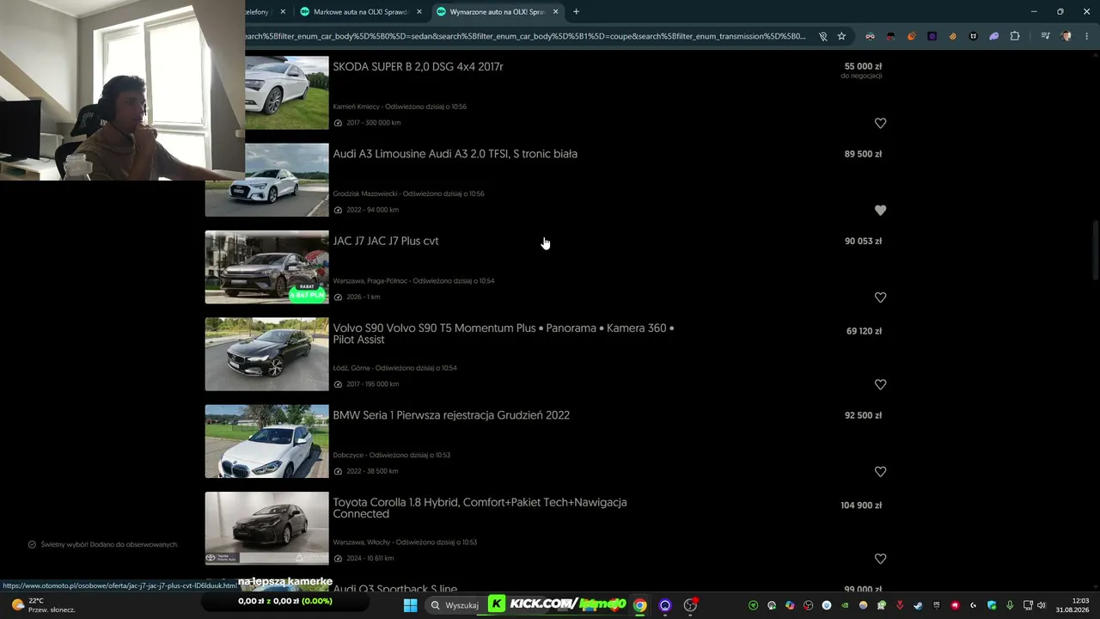The height and width of the screenshot is (619, 1100).
Task: Click the 'do negocjacji' label
Action: [x=861, y=77]
